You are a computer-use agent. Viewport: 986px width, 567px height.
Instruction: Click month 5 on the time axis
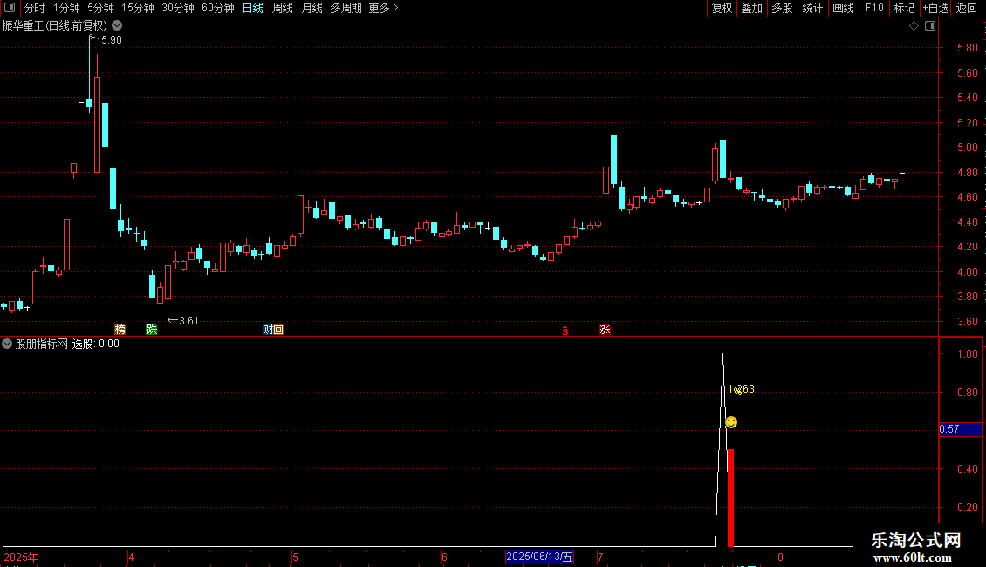point(295,557)
